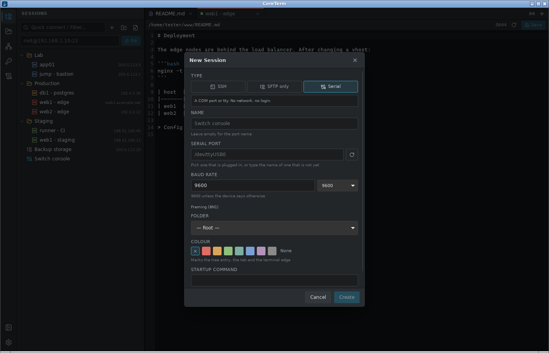Click the Quick connect / Filter search box
The width and height of the screenshot is (549, 353).
pyautogui.click(x=63, y=27)
